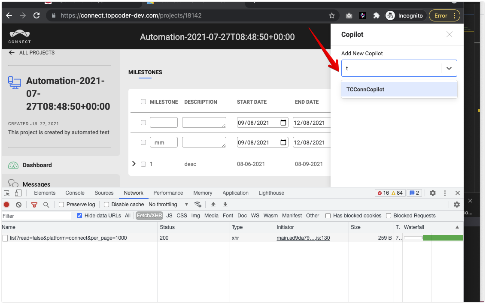
Task: Uncheck Hide data URLs
Action: tap(79, 216)
